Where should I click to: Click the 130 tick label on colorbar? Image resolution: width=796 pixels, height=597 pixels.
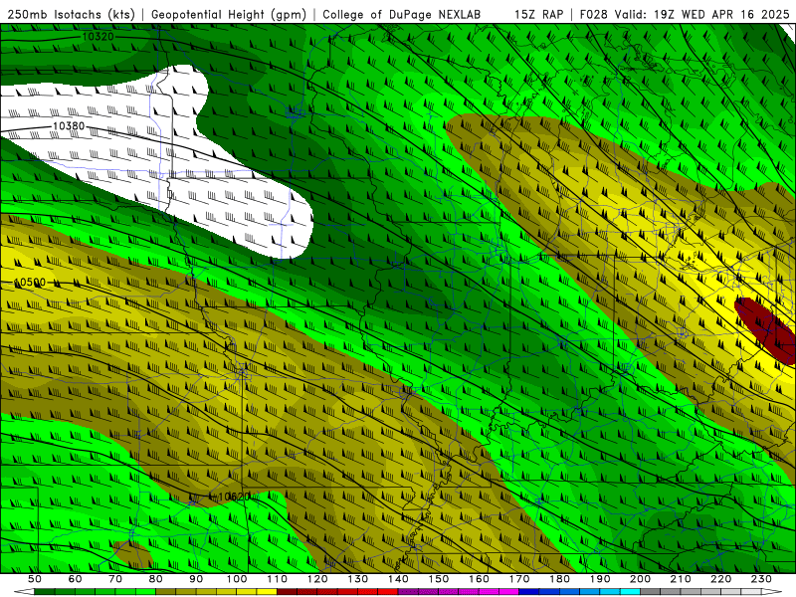tap(358, 579)
